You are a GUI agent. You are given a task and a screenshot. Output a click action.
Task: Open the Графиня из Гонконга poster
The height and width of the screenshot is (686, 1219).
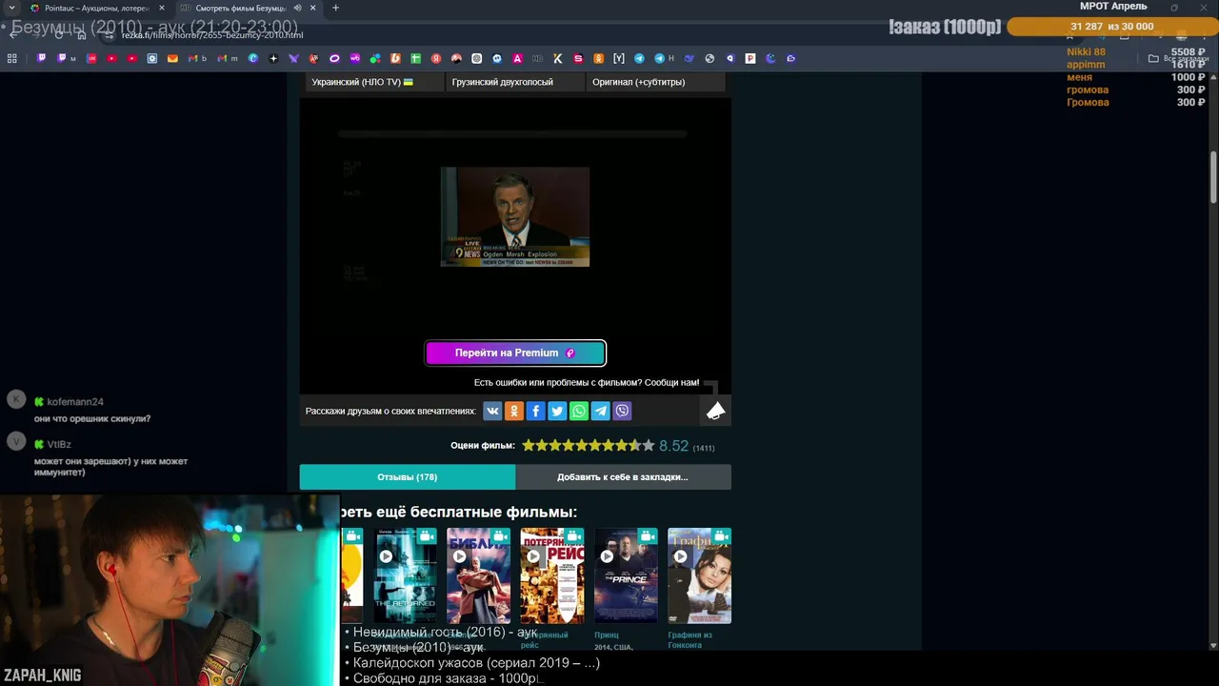coord(699,575)
